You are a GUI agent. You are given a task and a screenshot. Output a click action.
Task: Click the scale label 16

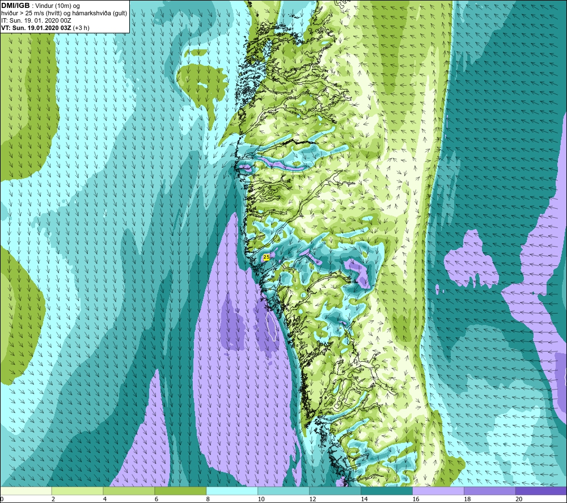click(x=416, y=500)
